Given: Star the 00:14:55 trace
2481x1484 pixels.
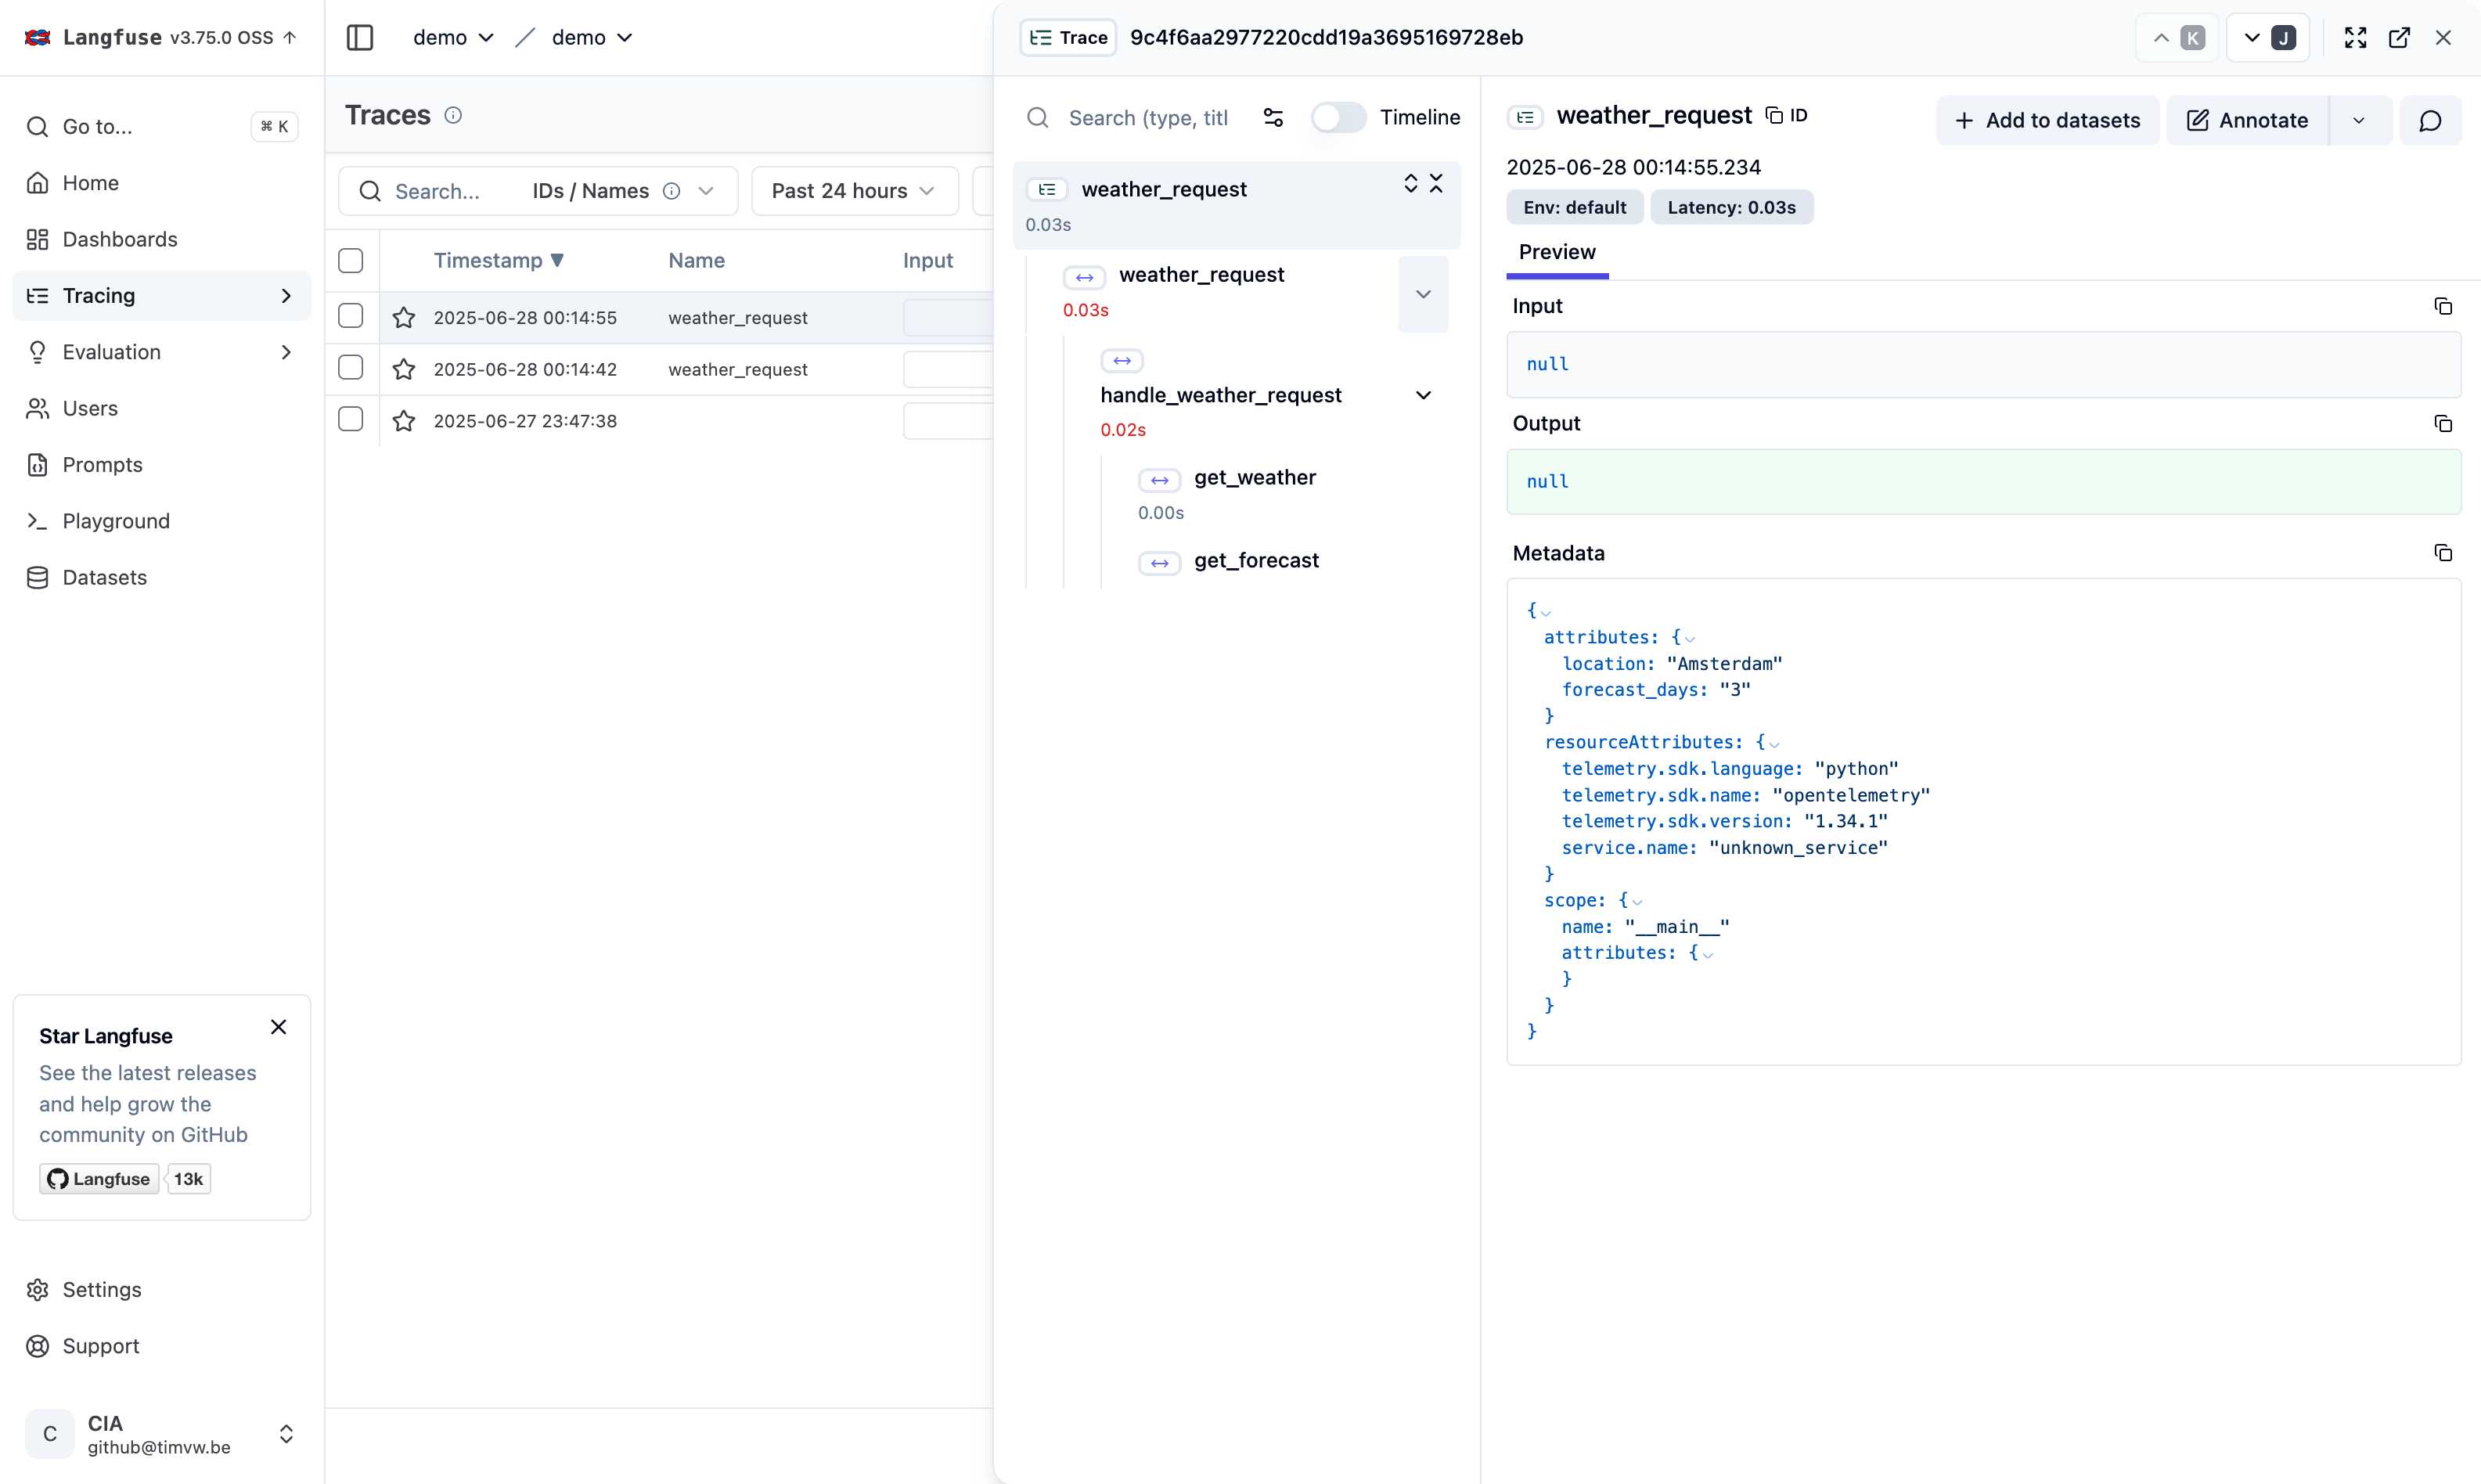Looking at the screenshot, I should [x=404, y=318].
